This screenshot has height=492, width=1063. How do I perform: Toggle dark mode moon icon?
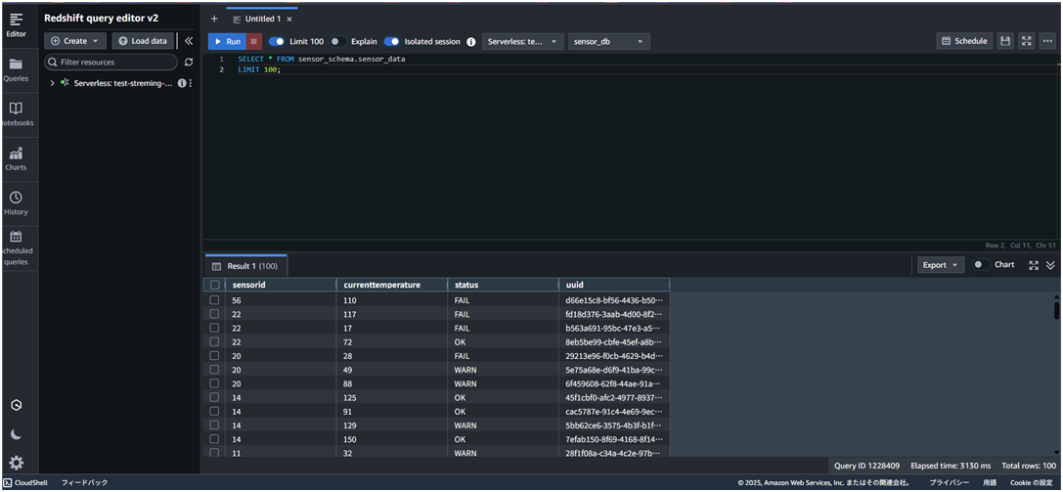click(x=17, y=434)
